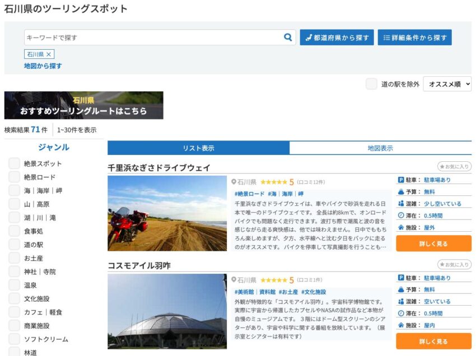
Task: Click the stay-time clock icon for 千里浜なぎさドライブウェイ
Action: click(x=401, y=216)
